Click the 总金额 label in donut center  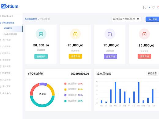point(42,94)
